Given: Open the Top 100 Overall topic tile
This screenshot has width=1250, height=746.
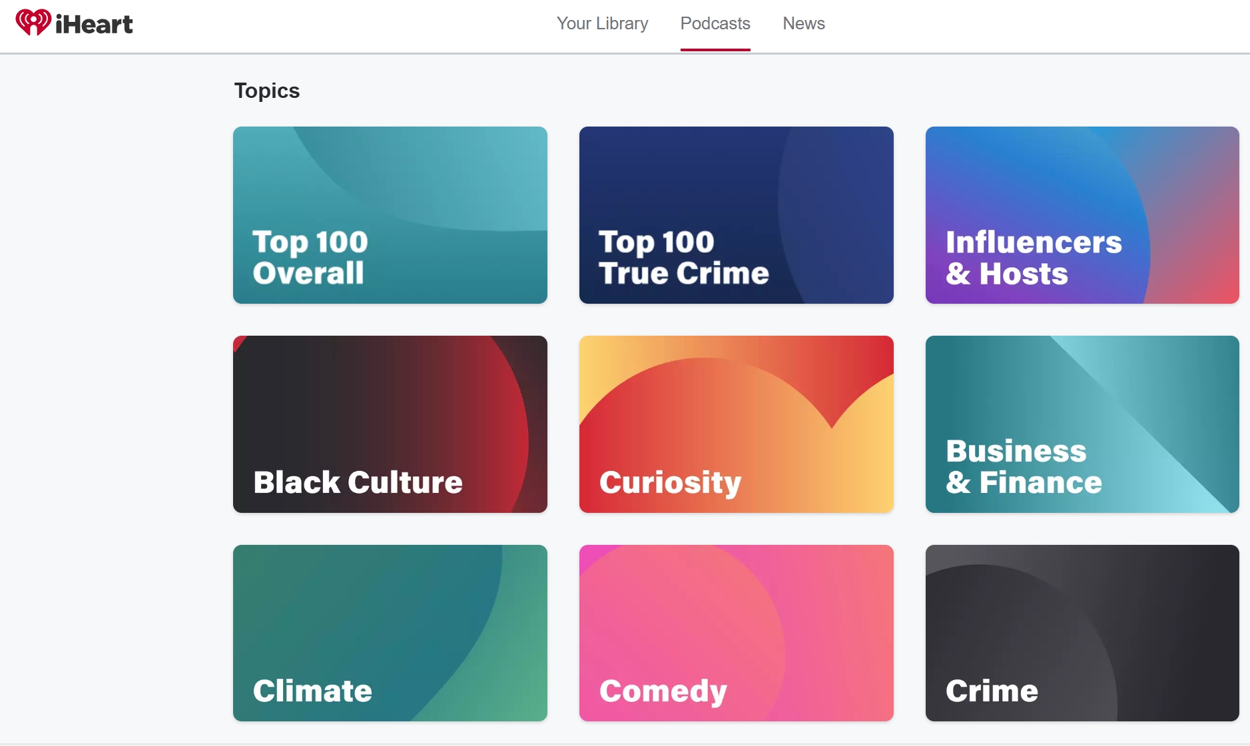Looking at the screenshot, I should click(x=390, y=215).
